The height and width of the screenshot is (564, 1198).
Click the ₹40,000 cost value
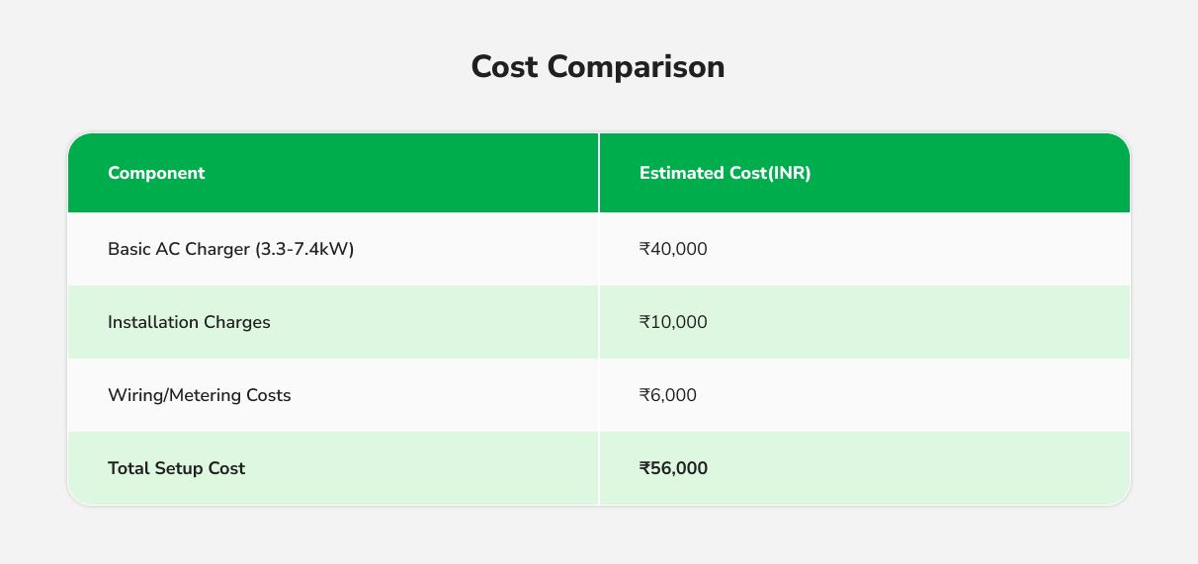(673, 249)
